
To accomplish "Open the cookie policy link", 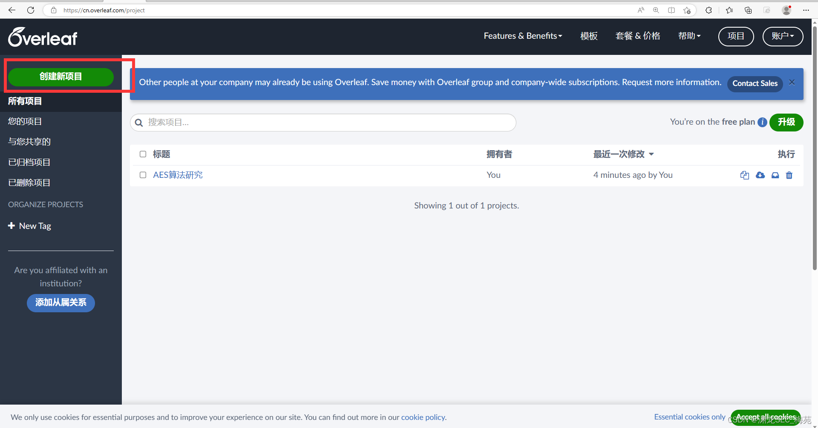I will (423, 417).
